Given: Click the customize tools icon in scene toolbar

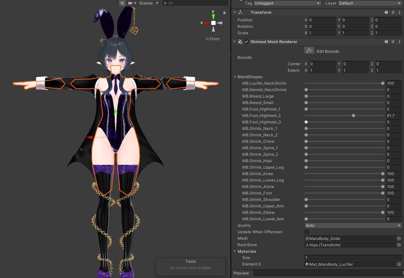Looking at the screenshot, I should (123, 3).
